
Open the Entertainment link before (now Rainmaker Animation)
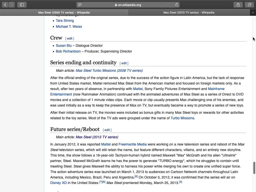click(61, 94)
